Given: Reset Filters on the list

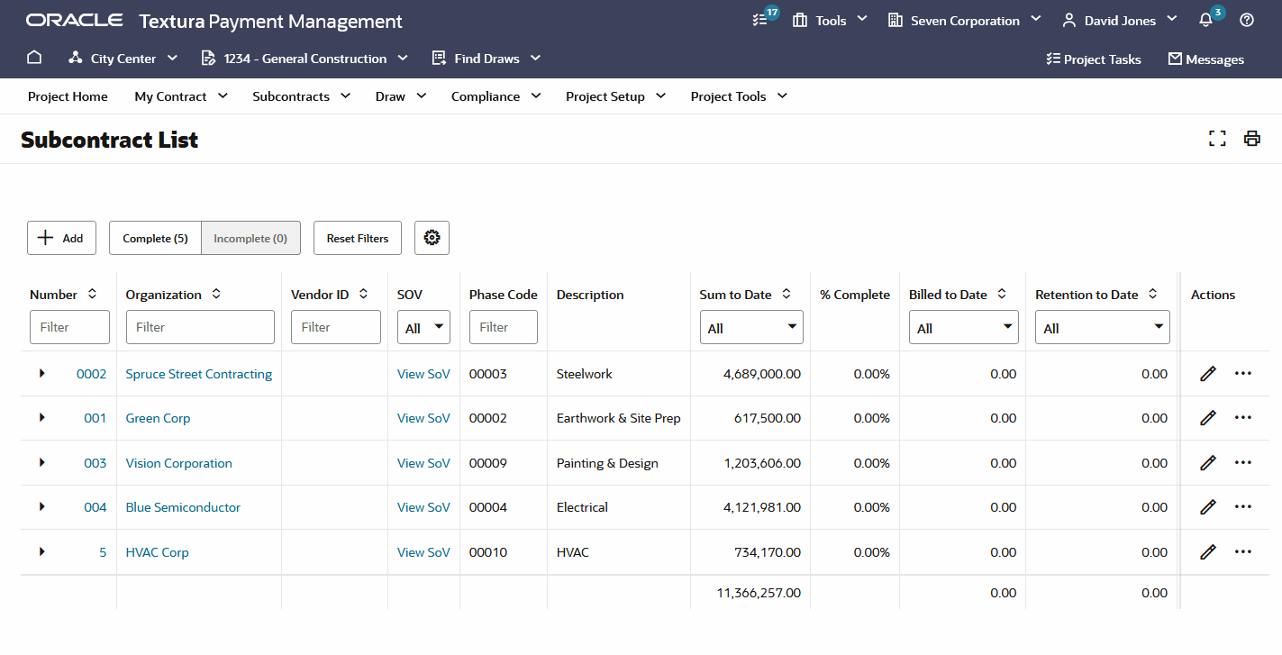Looking at the screenshot, I should click(x=358, y=238).
